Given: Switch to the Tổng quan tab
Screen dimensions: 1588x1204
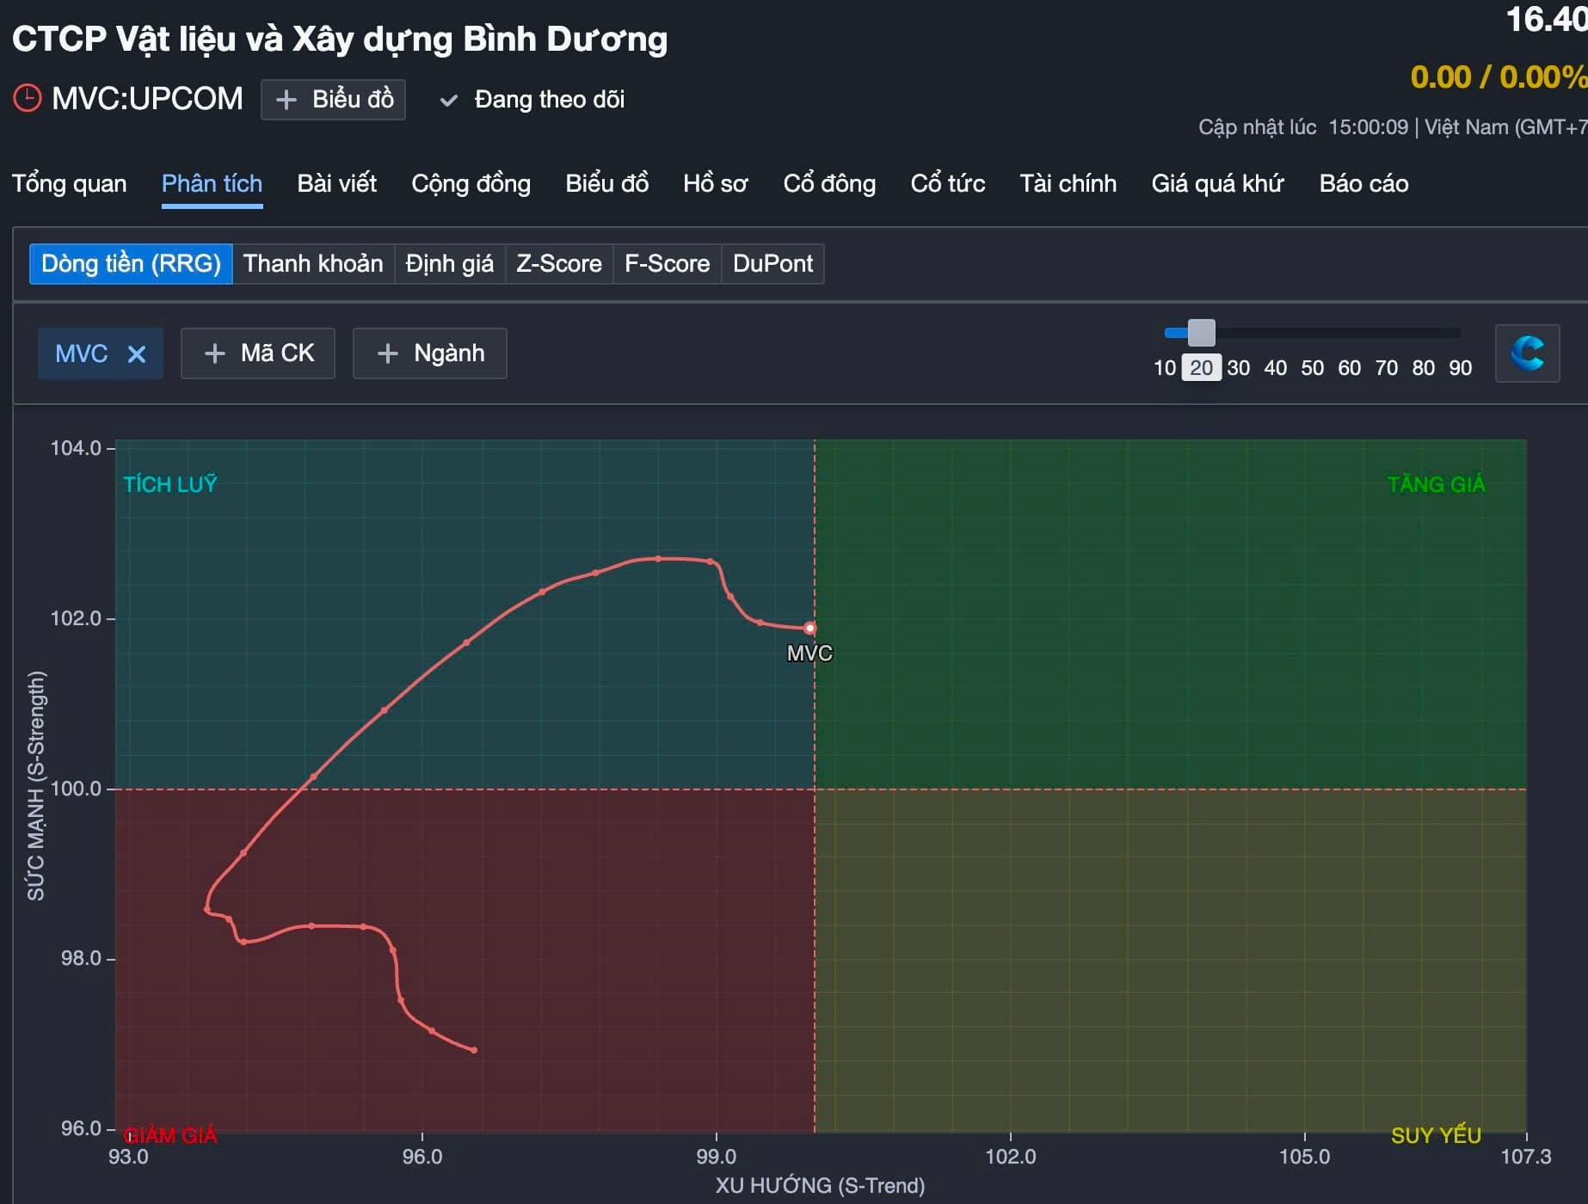Looking at the screenshot, I should coord(69,183).
